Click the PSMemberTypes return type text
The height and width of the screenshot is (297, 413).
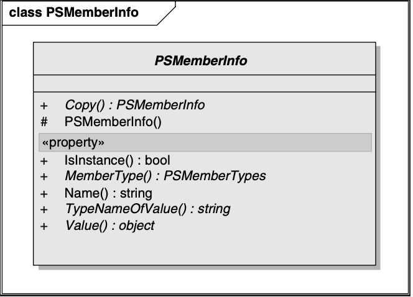[214, 176]
